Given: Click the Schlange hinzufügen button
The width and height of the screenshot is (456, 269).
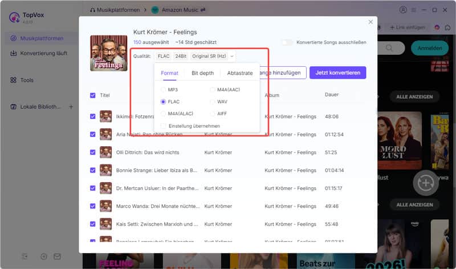Looking at the screenshot, I should coord(282,73).
